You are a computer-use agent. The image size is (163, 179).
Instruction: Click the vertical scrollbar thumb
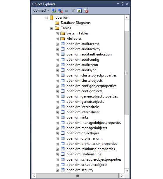(127, 73)
